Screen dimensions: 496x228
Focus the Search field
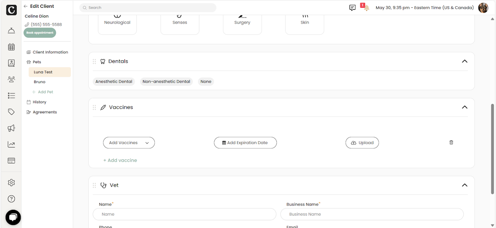coord(148,8)
